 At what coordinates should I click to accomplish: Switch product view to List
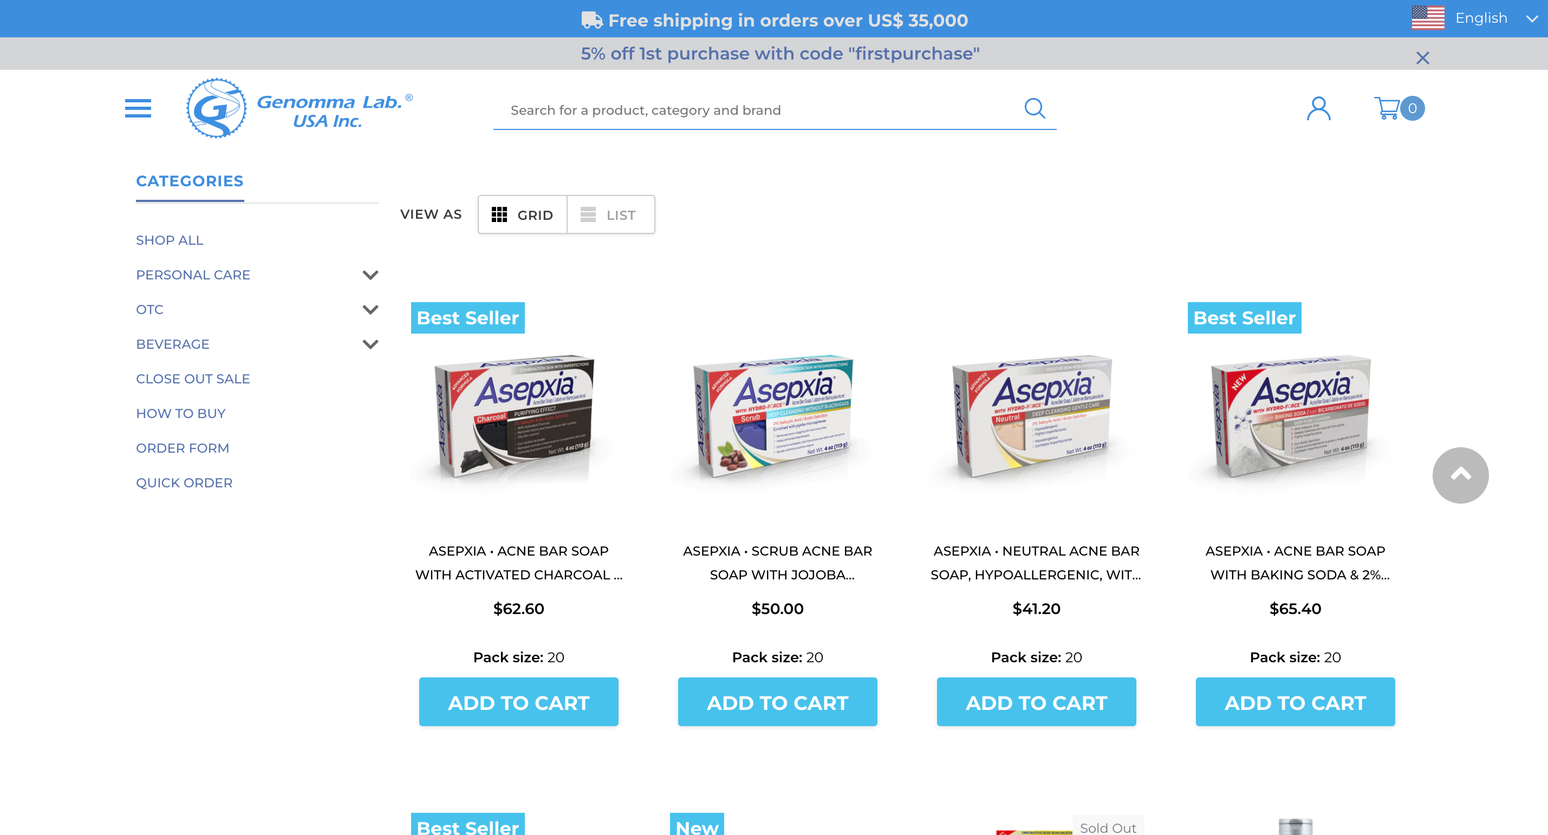(x=610, y=214)
